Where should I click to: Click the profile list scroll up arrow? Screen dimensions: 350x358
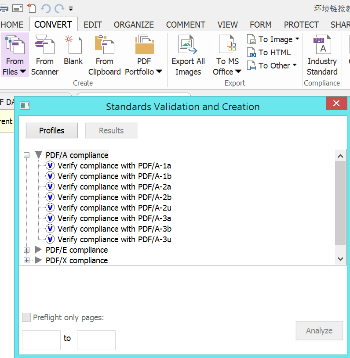340,156
